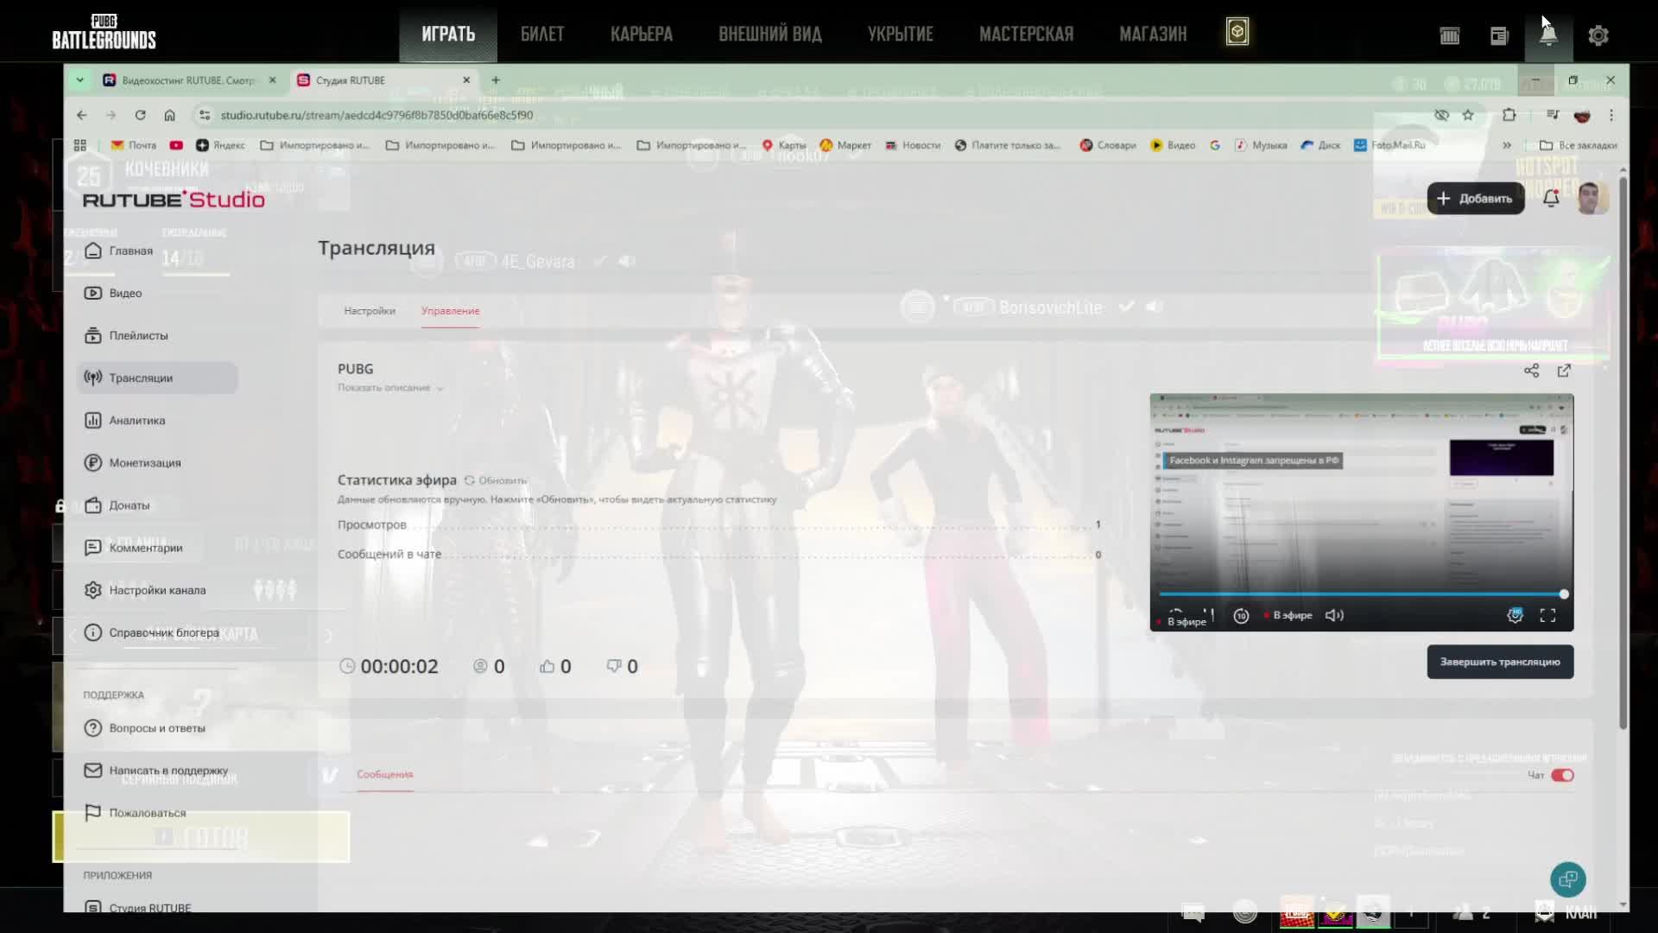Rewind 10 seconds in player
This screenshot has width=1658, height=933.
click(1241, 616)
